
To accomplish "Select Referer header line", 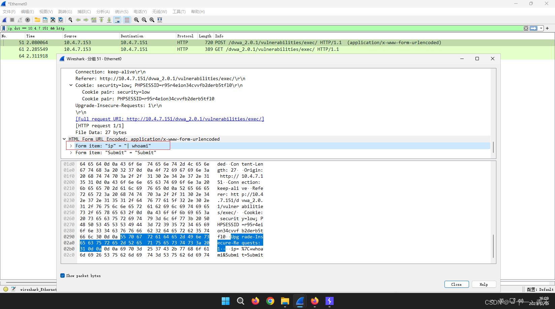I will pos(160,78).
